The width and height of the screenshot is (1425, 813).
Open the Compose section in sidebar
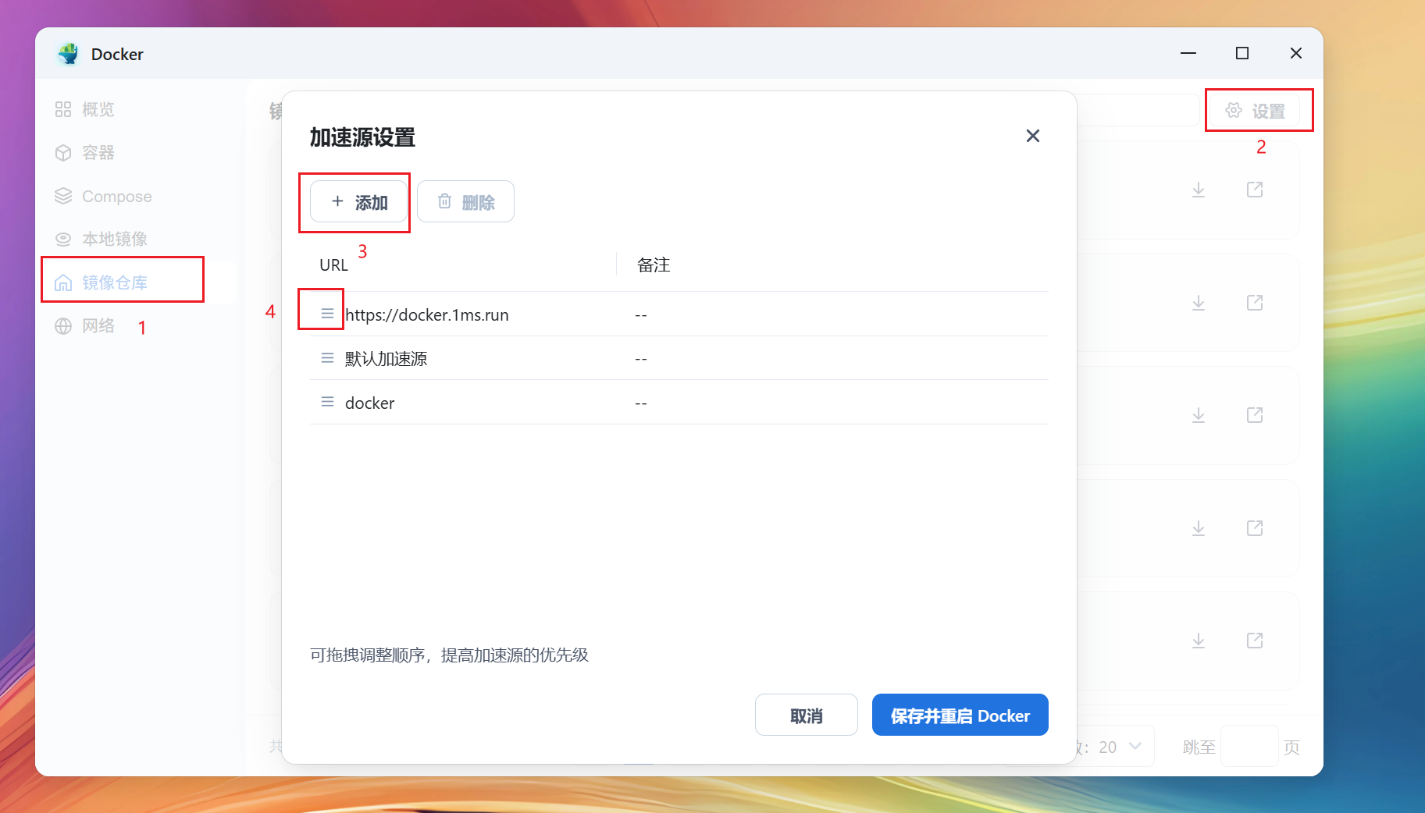click(103, 197)
